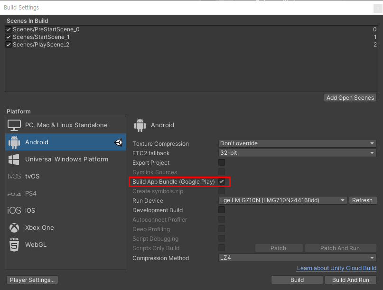Open Learn about Unity Cloud Build link
The image size is (383, 290).
pyautogui.click(x=336, y=268)
